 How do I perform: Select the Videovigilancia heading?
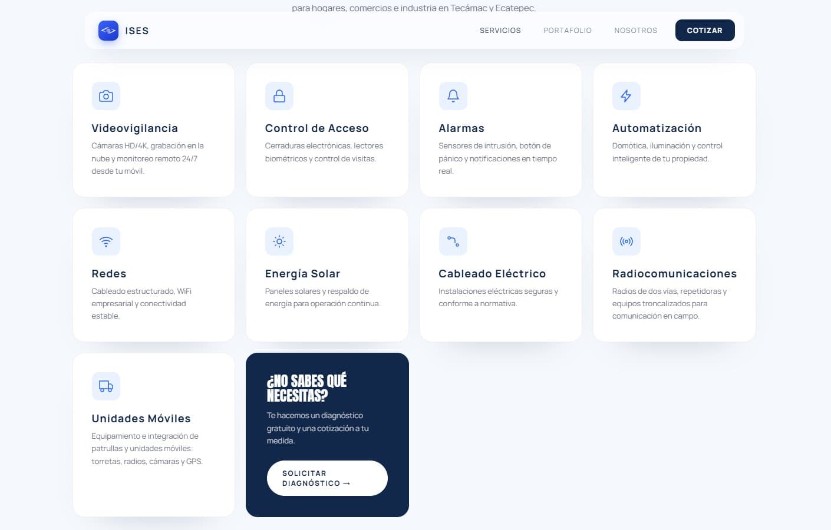point(135,128)
